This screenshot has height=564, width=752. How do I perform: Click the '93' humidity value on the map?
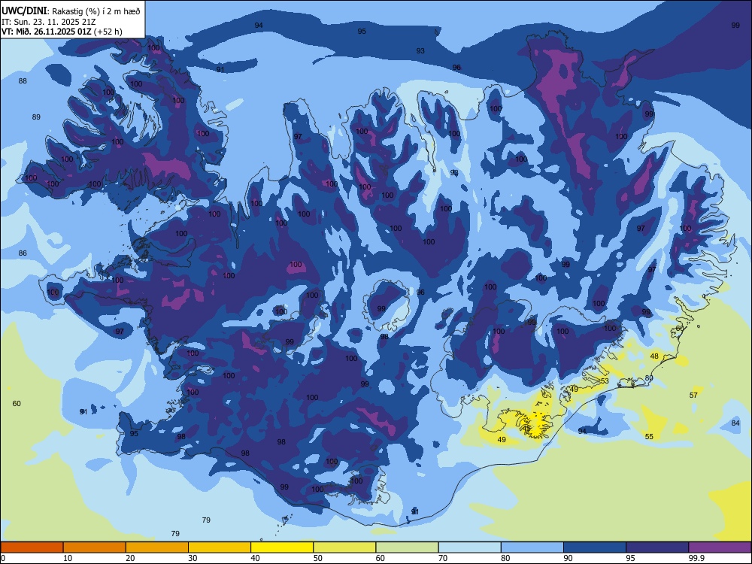click(x=420, y=51)
